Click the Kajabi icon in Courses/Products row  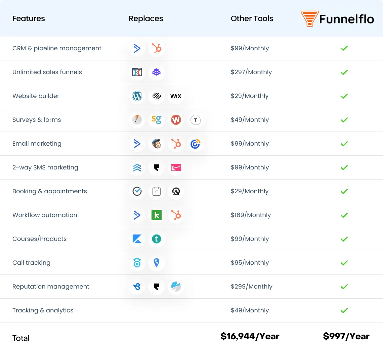pyautogui.click(x=137, y=239)
